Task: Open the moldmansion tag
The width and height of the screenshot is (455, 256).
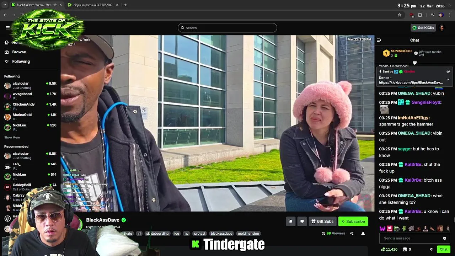Action: click(x=248, y=234)
